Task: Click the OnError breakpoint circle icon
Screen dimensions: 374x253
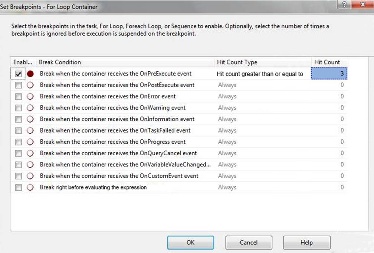Action: [x=30, y=97]
